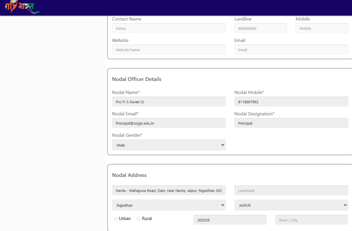
Task: Click the Nodal Email* label
Action: [x=125, y=114]
